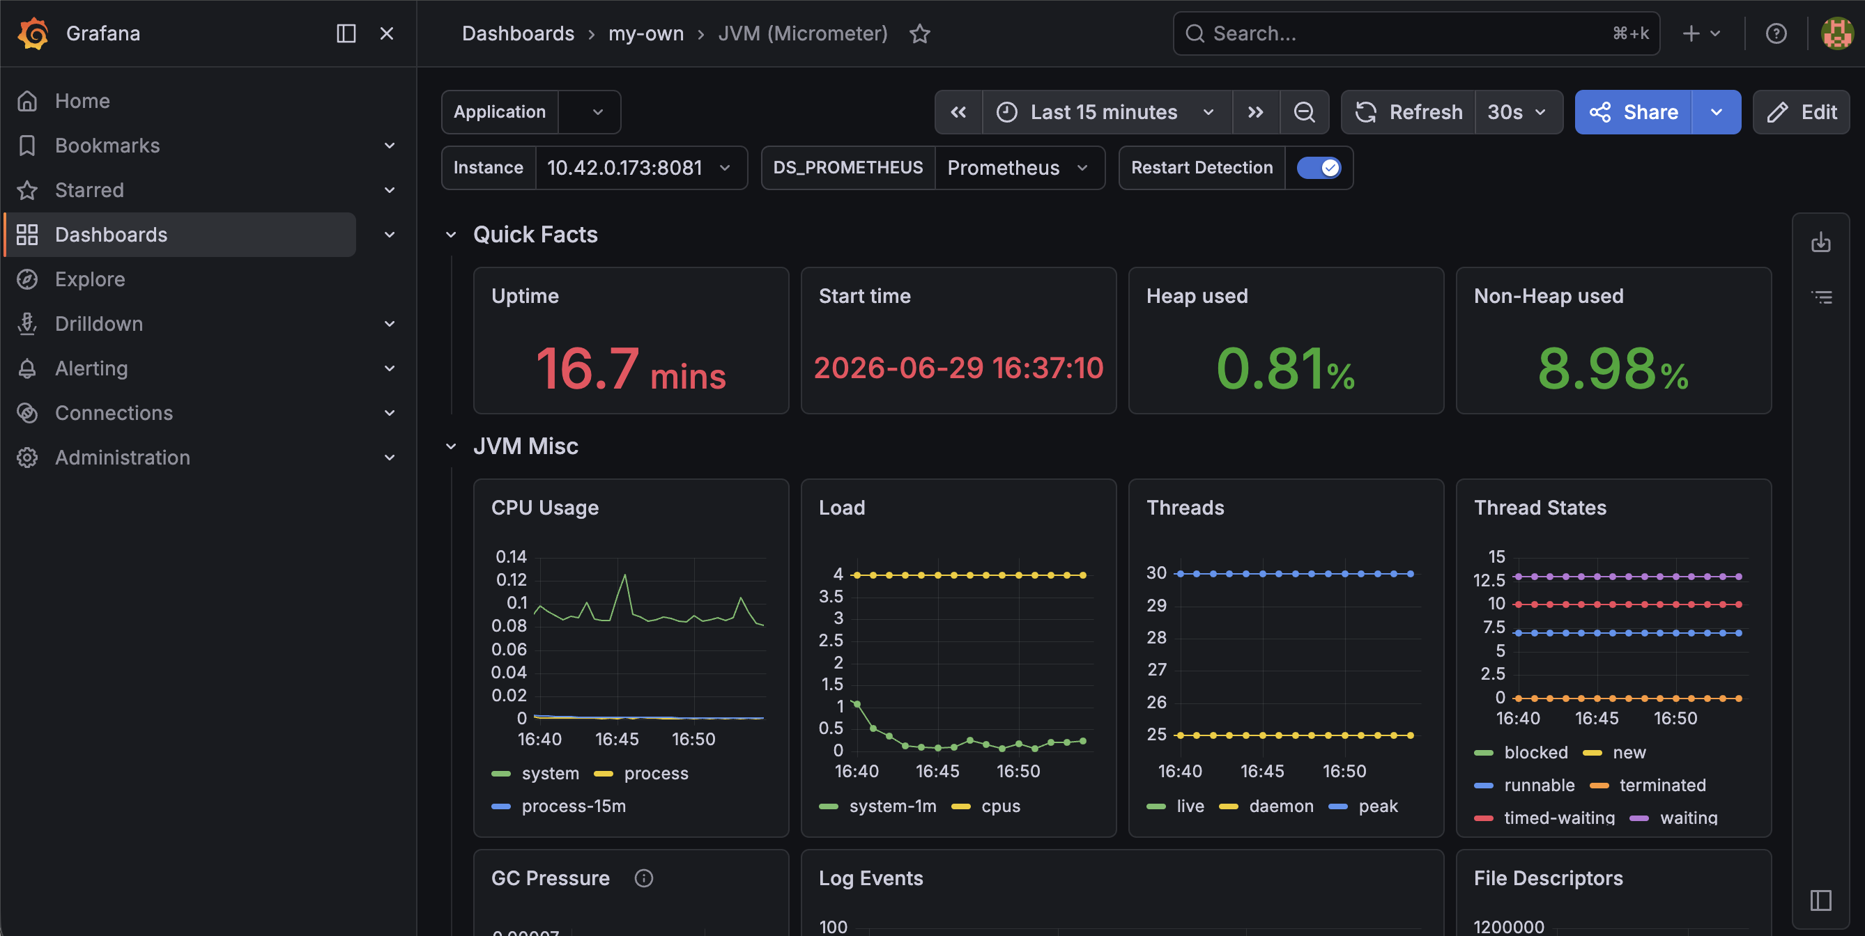The image size is (1865, 936).
Task: Open the 30s refresh interval dropdown
Action: click(1518, 112)
